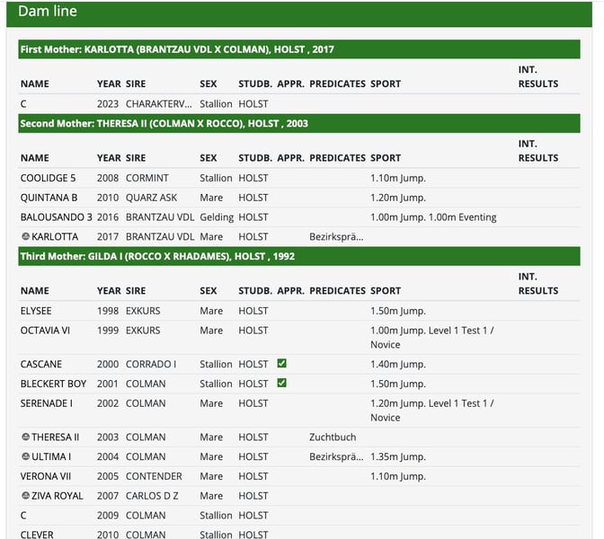Click the Third Mother: GILDA I header
The image size is (604, 539).
(157, 256)
